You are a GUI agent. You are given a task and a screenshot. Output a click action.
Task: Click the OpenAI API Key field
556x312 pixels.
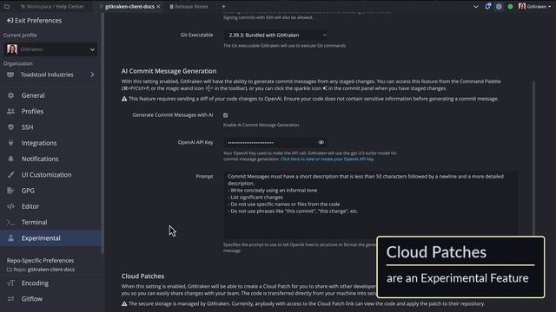[x=275, y=142]
